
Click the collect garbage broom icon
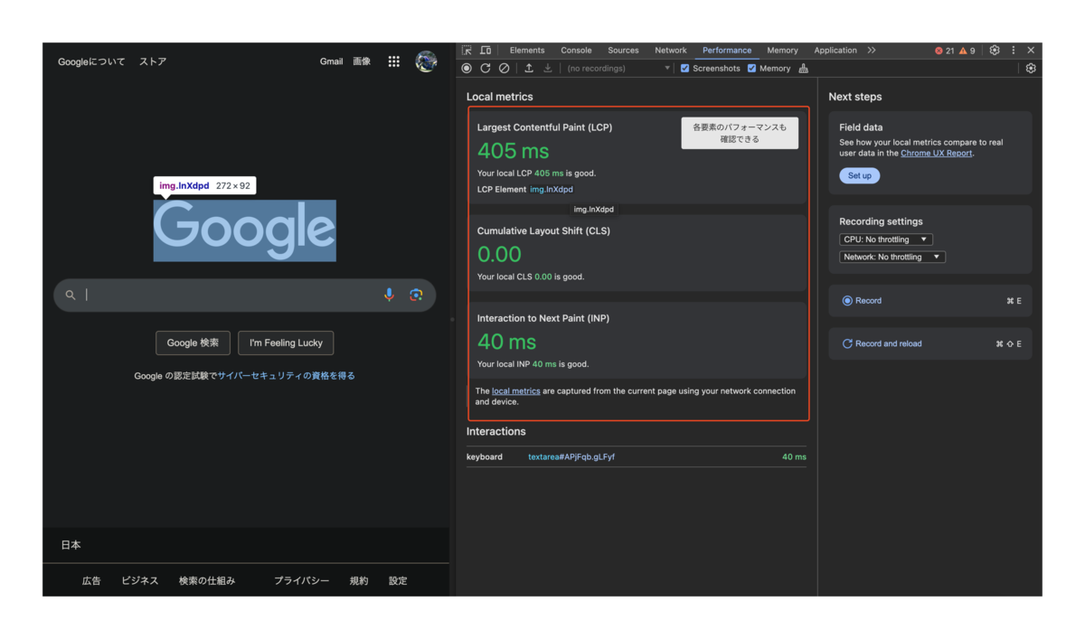click(803, 68)
